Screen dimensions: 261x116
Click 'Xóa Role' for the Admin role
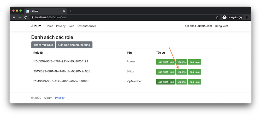click(x=195, y=62)
